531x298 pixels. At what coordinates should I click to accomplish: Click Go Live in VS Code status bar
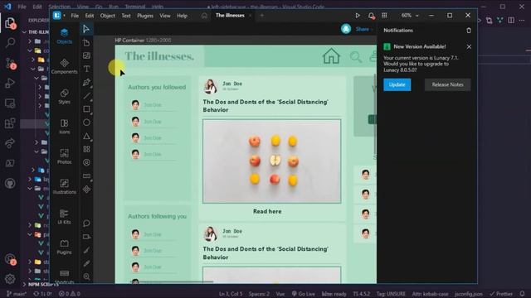click(304, 294)
